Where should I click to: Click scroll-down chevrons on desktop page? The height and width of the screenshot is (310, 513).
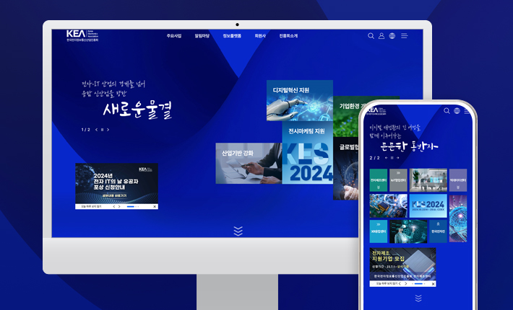[x=238, y=231]
